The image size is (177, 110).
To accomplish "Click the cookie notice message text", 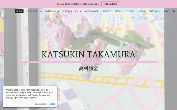I will click(x=29, y=94).
